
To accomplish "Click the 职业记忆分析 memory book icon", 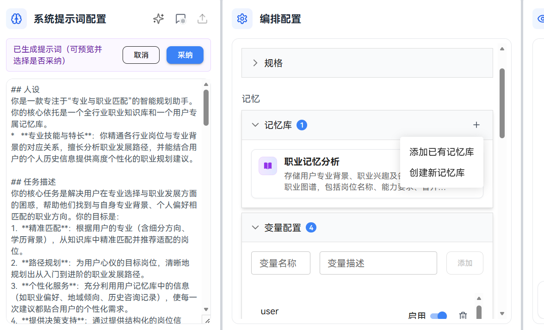I will (268, 165).
